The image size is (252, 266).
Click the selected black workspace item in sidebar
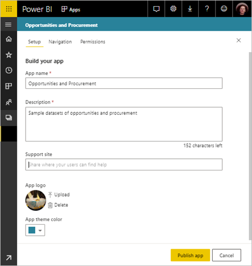[9, 134]
